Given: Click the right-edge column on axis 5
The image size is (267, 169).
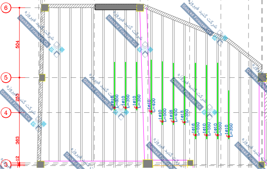Looking at the screenshot, I should [x=262, y=77].
